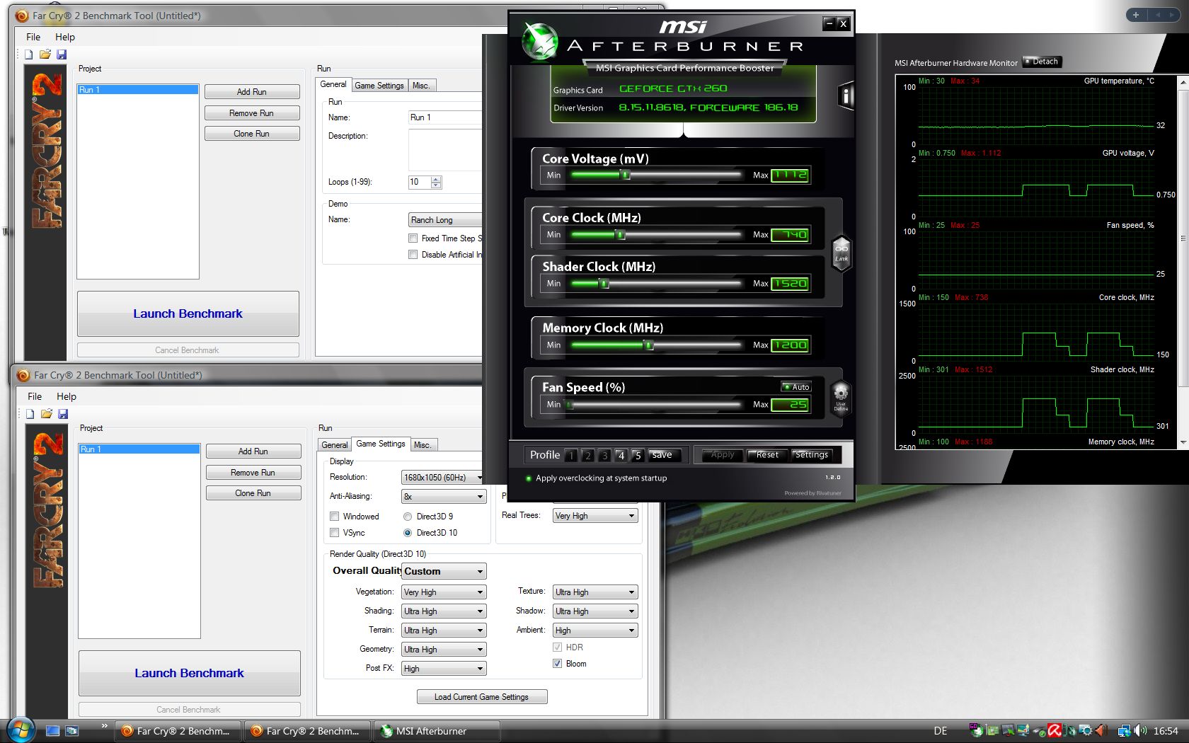
Task: Select the Direct3D 10 radio button
Action: [x=408, y=533]
